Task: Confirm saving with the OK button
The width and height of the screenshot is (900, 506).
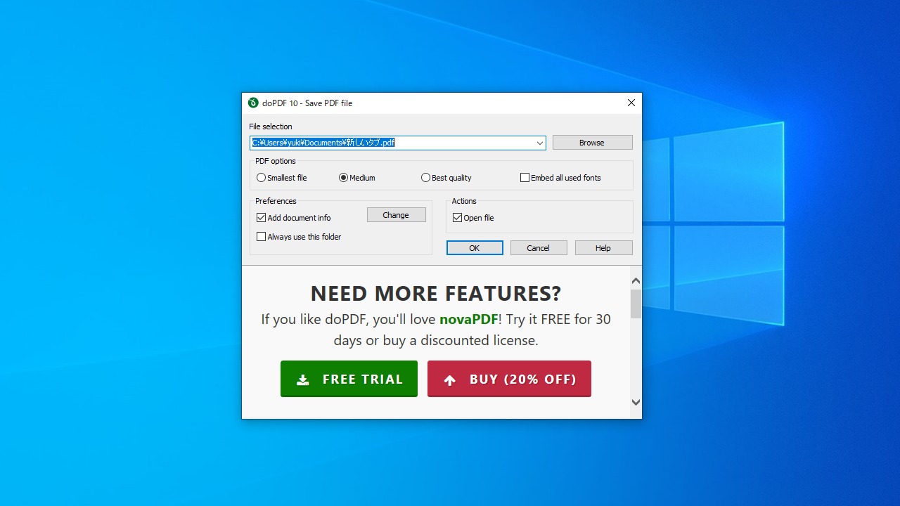Action: (x=475, y=248)
